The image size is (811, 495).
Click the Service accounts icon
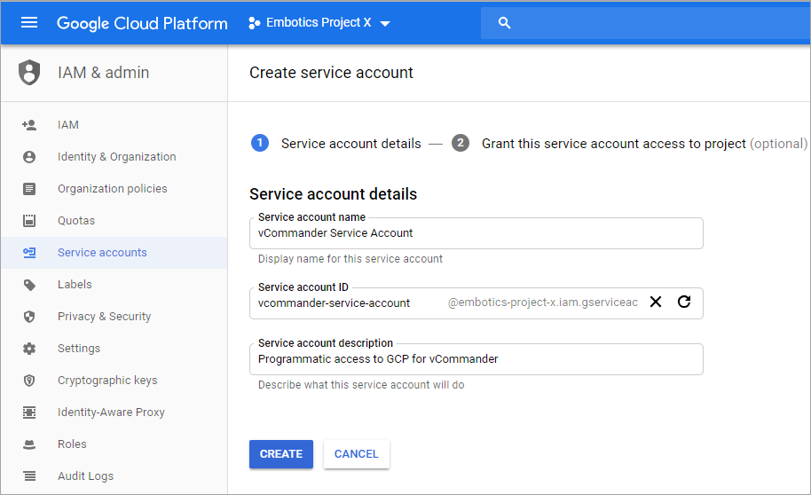click(x=29, y=253)
